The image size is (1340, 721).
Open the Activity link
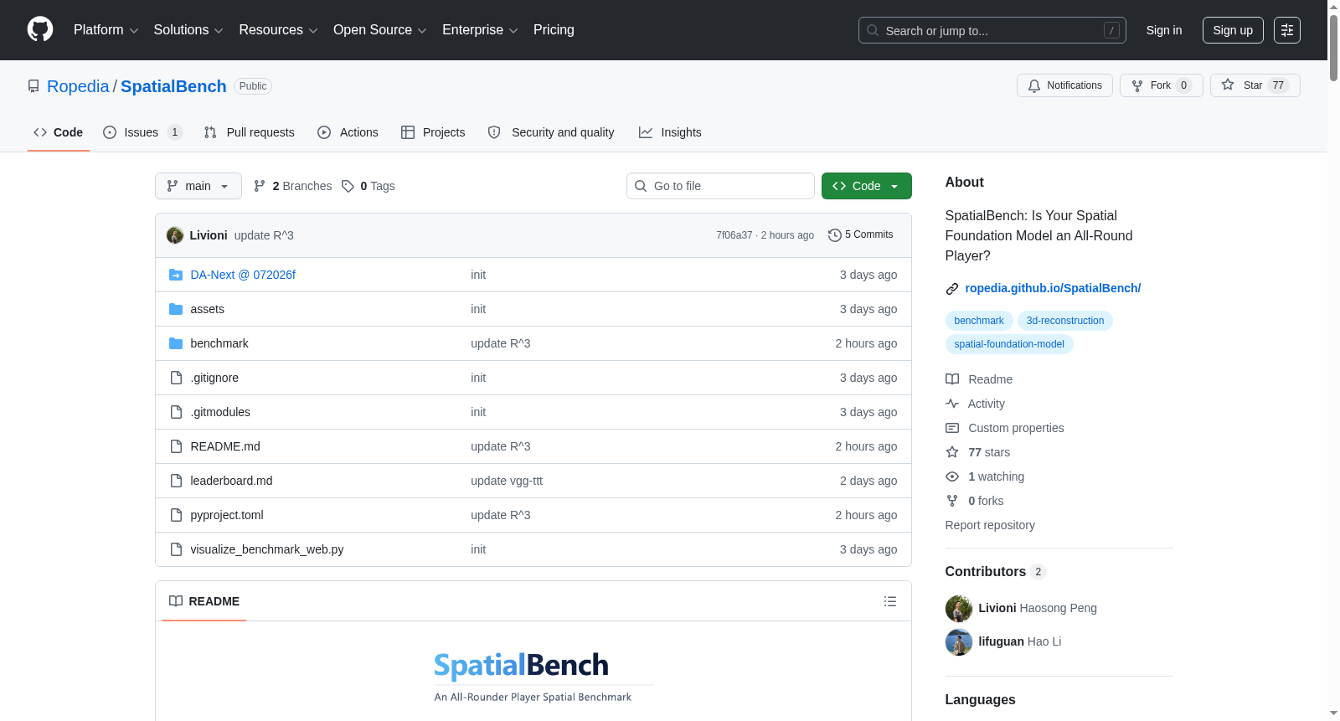(976, 404)
